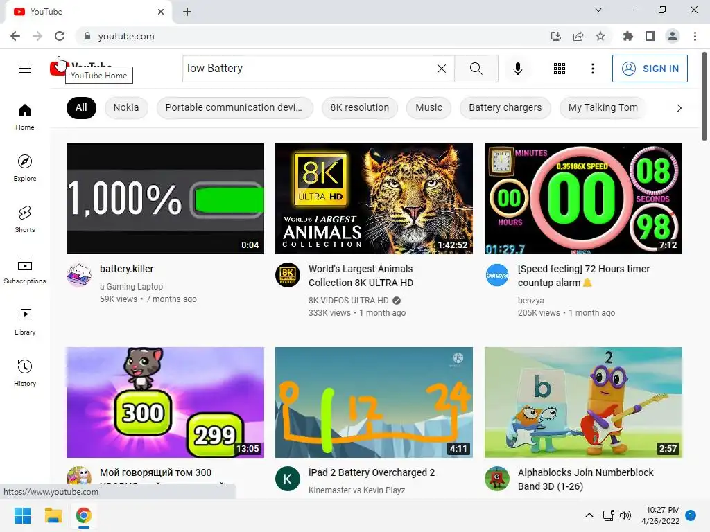Viewport: 710px width, 532px height.
Task: Click the battery.killer video title
Action: point(127,269)
